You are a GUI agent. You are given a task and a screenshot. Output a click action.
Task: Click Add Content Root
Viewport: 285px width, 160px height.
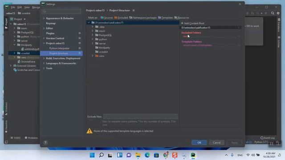(x=192, y=23)
